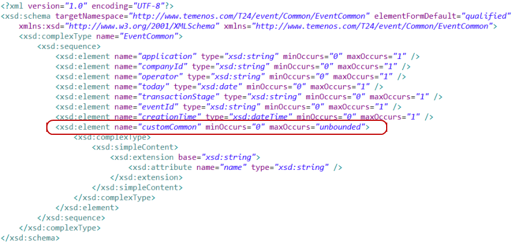Click the "companyId" element name
This screenshot has height=244, width=515.
coord(162,67)
